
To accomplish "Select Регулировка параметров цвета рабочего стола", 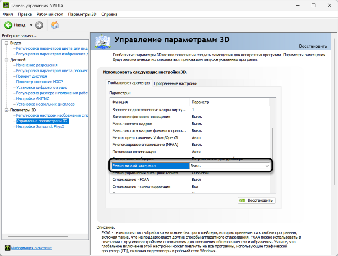I will tap(52, 71).
